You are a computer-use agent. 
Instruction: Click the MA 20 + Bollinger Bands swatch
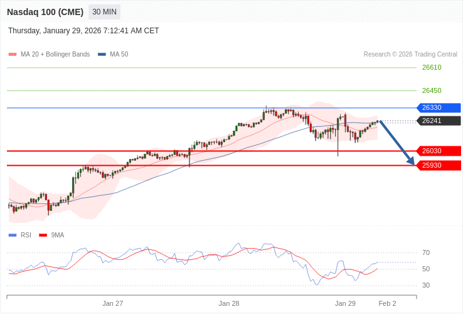(13, 55)
